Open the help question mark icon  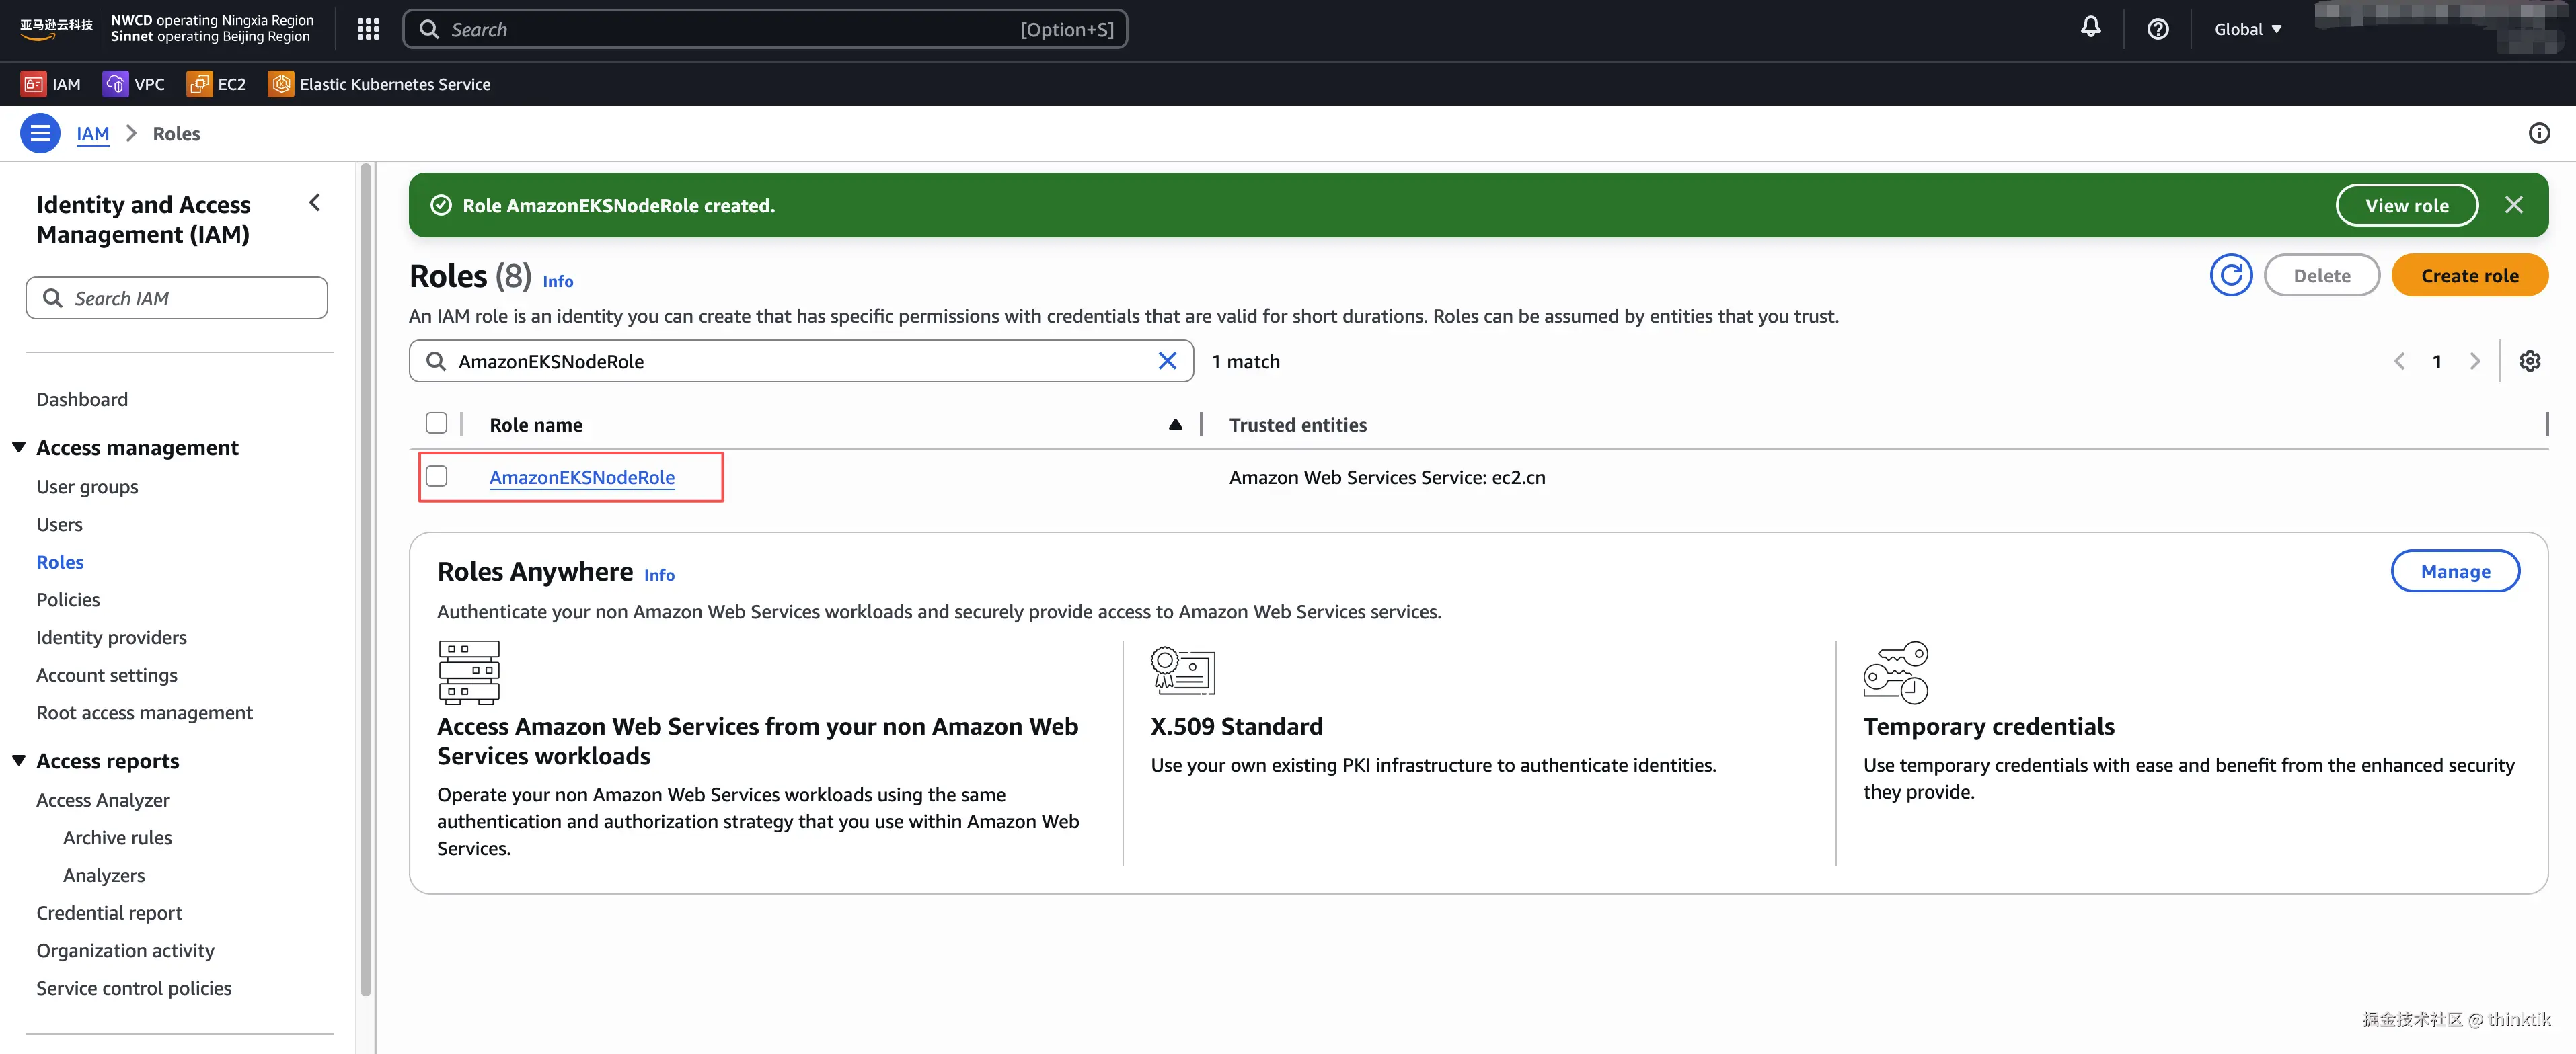pyautogui.click(x=2157, y=29)
